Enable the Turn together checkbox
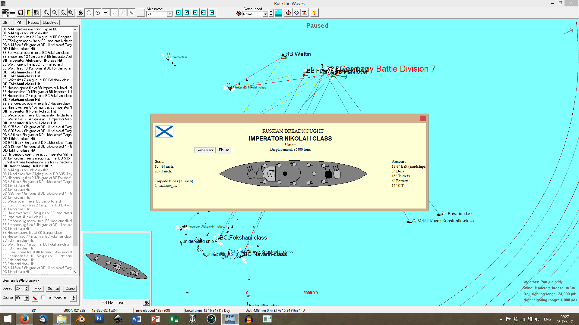This screenshot has height=325, width=579. (43, 297)
